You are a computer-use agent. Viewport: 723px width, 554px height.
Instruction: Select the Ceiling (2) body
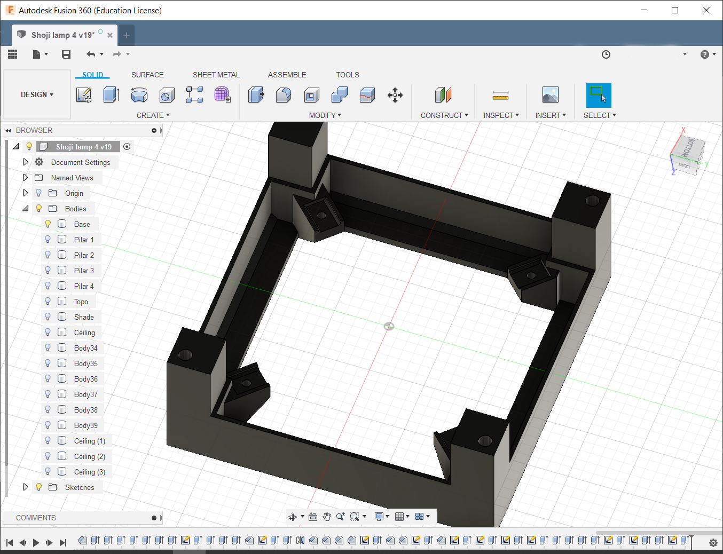(x=90, y=456)
